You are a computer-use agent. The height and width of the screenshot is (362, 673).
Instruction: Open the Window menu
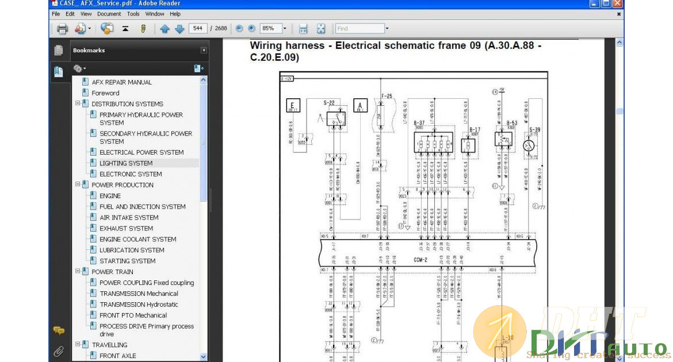[155, 14]
